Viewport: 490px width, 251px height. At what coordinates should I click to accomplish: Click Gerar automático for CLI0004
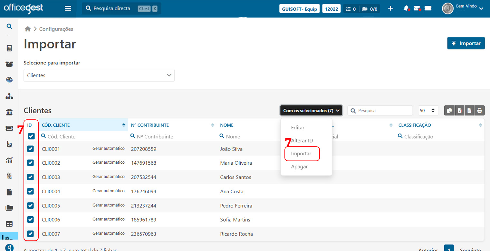point(109,191)
